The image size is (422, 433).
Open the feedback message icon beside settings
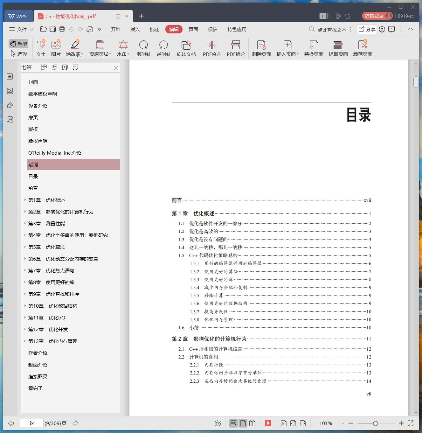391,29
